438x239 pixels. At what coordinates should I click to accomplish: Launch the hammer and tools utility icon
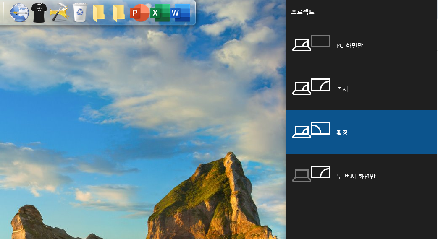59,13
